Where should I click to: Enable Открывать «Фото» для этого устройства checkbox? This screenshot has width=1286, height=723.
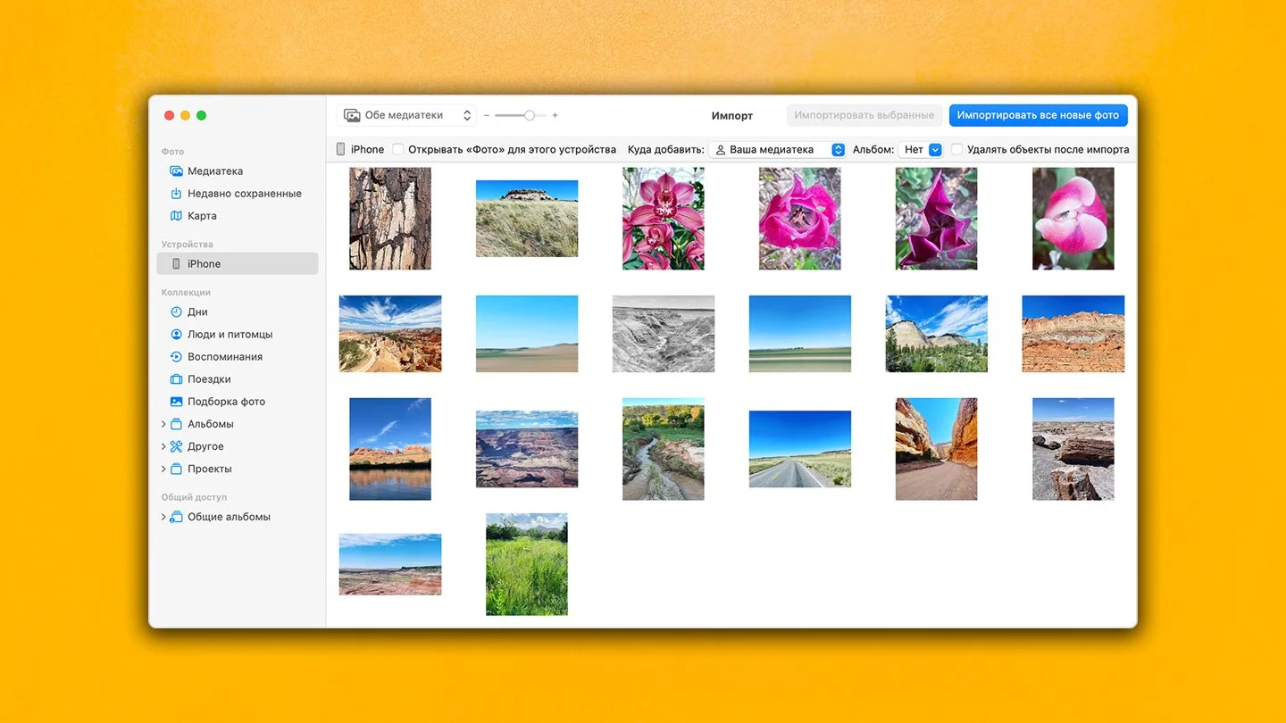pyautogui.click(x=398, y=150)
